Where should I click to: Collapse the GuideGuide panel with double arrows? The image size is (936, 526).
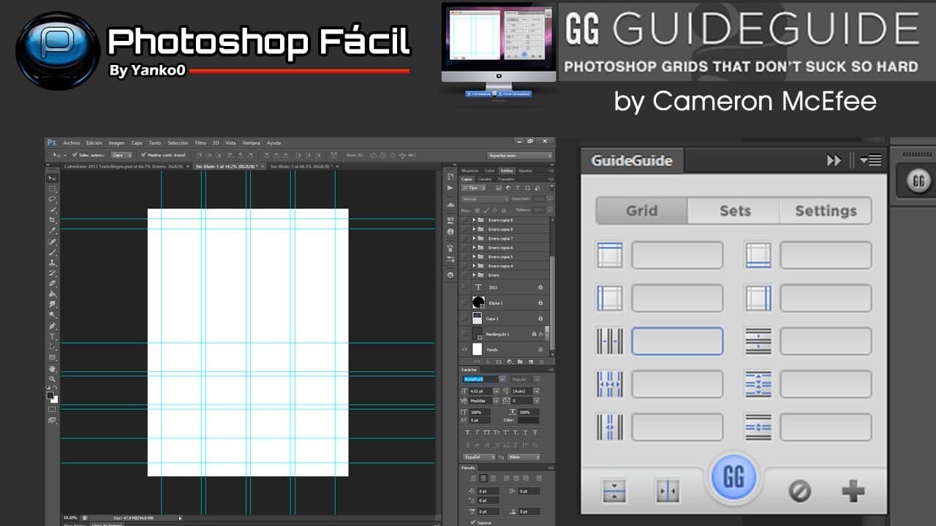[x=834, y=161]
